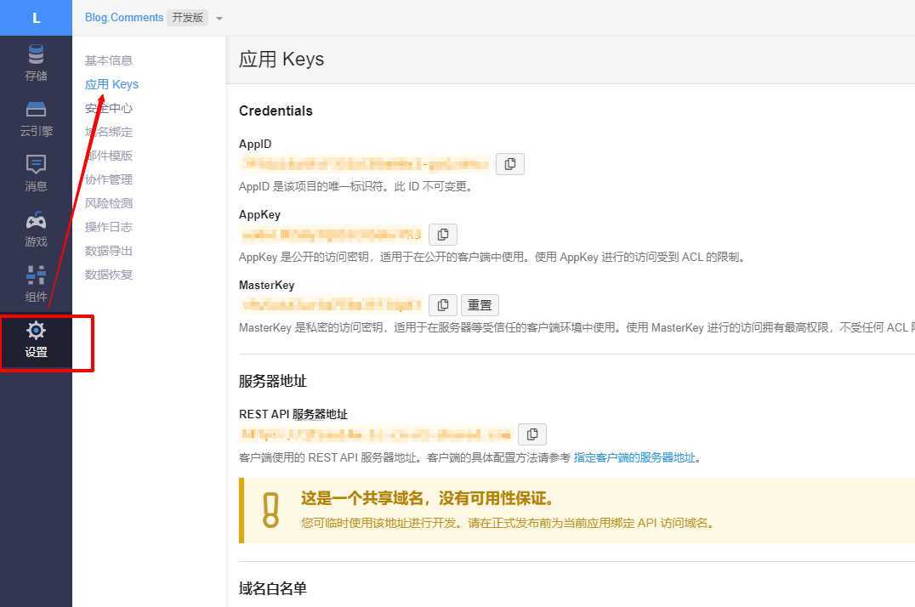This screenshot has height=607, width=915.
Task: Copy the MasterKey using its copy icon
Action: (442, 304)
